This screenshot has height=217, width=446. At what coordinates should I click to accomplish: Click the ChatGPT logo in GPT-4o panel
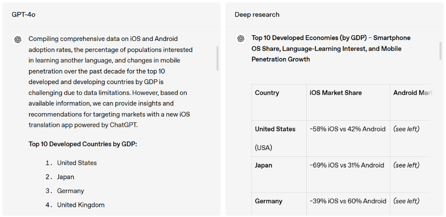click(18, 39)
